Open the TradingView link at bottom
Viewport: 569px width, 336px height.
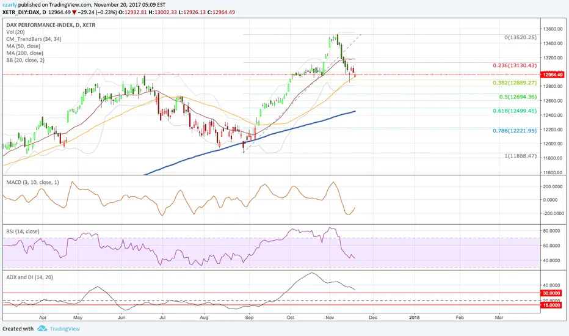tap(65, 329)
